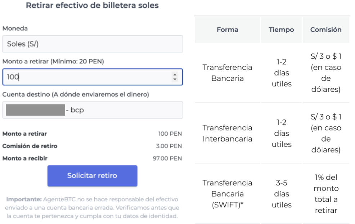Increase amount with stepper up arrow
The image size is (355, 224).
175,74
